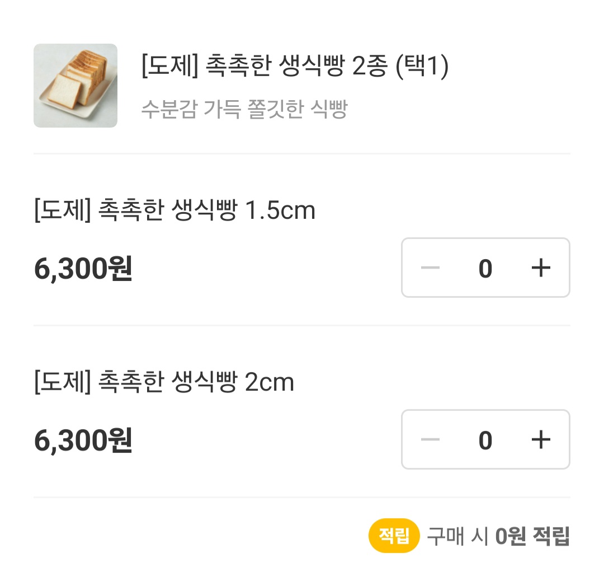Increase quantity of the 2cm sliced bread

(540, 439)
